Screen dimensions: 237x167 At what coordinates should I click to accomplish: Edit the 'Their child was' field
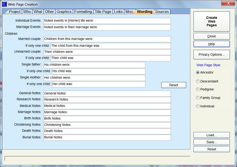pos(111,58)
